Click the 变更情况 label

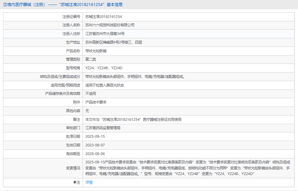pyautogui.click(x=73, y=168)
